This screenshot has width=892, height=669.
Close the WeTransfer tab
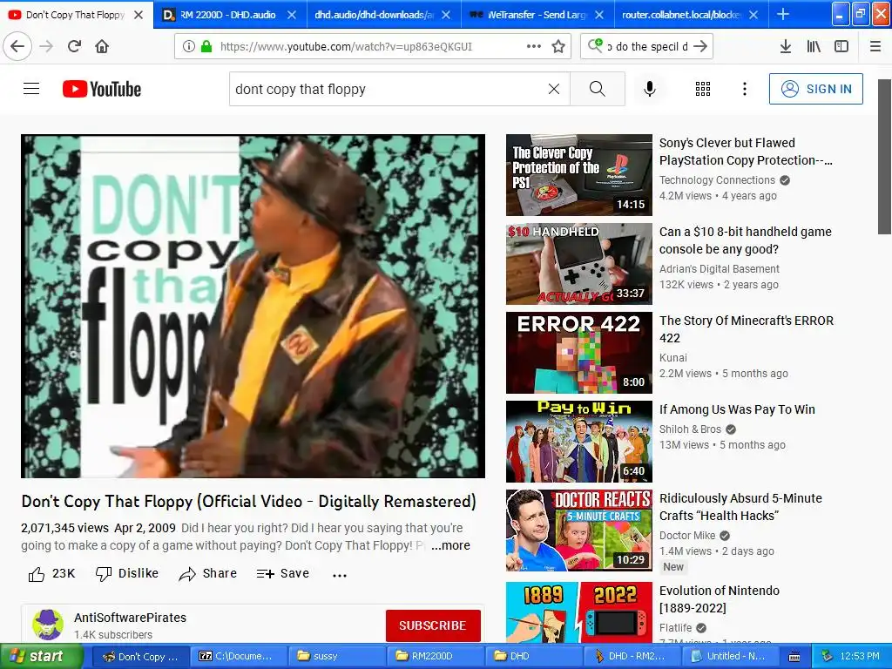(x=599, y=15)
